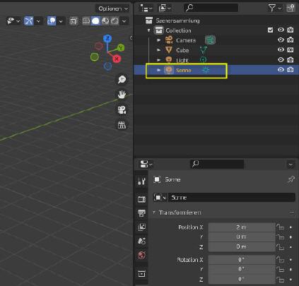The width and height of the screenshot is (299, 286).
Task: Open properties editor options dropdown
Action: [291, 165]
